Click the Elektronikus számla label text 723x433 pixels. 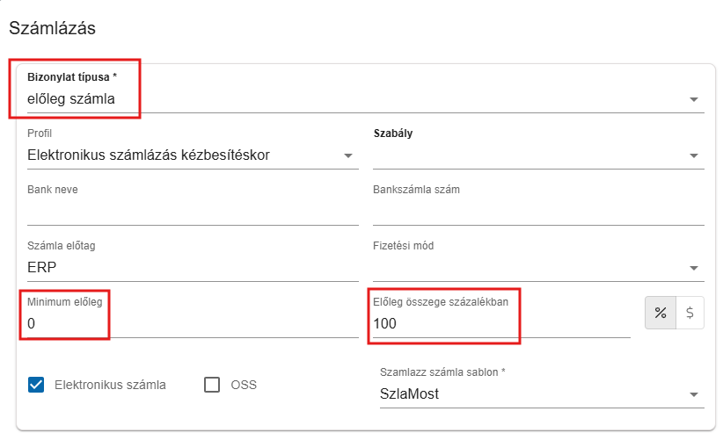pyautogui.click(x=110, y=384)
